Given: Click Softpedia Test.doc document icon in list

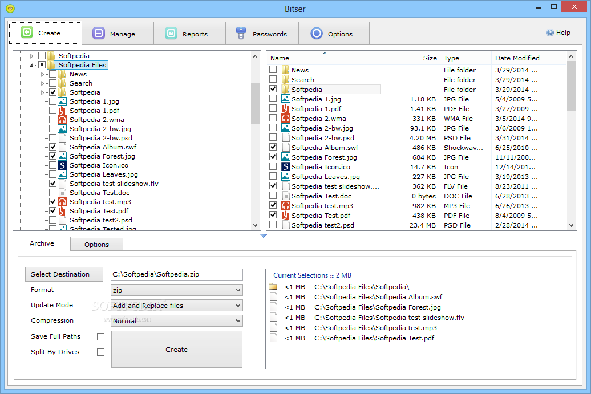Looking at the screenshot, I should 286,196.
